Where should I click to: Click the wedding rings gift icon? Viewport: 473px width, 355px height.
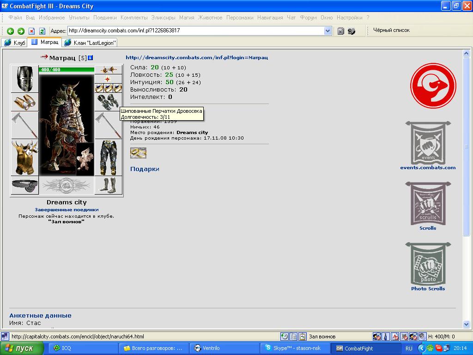click(138, 153)
